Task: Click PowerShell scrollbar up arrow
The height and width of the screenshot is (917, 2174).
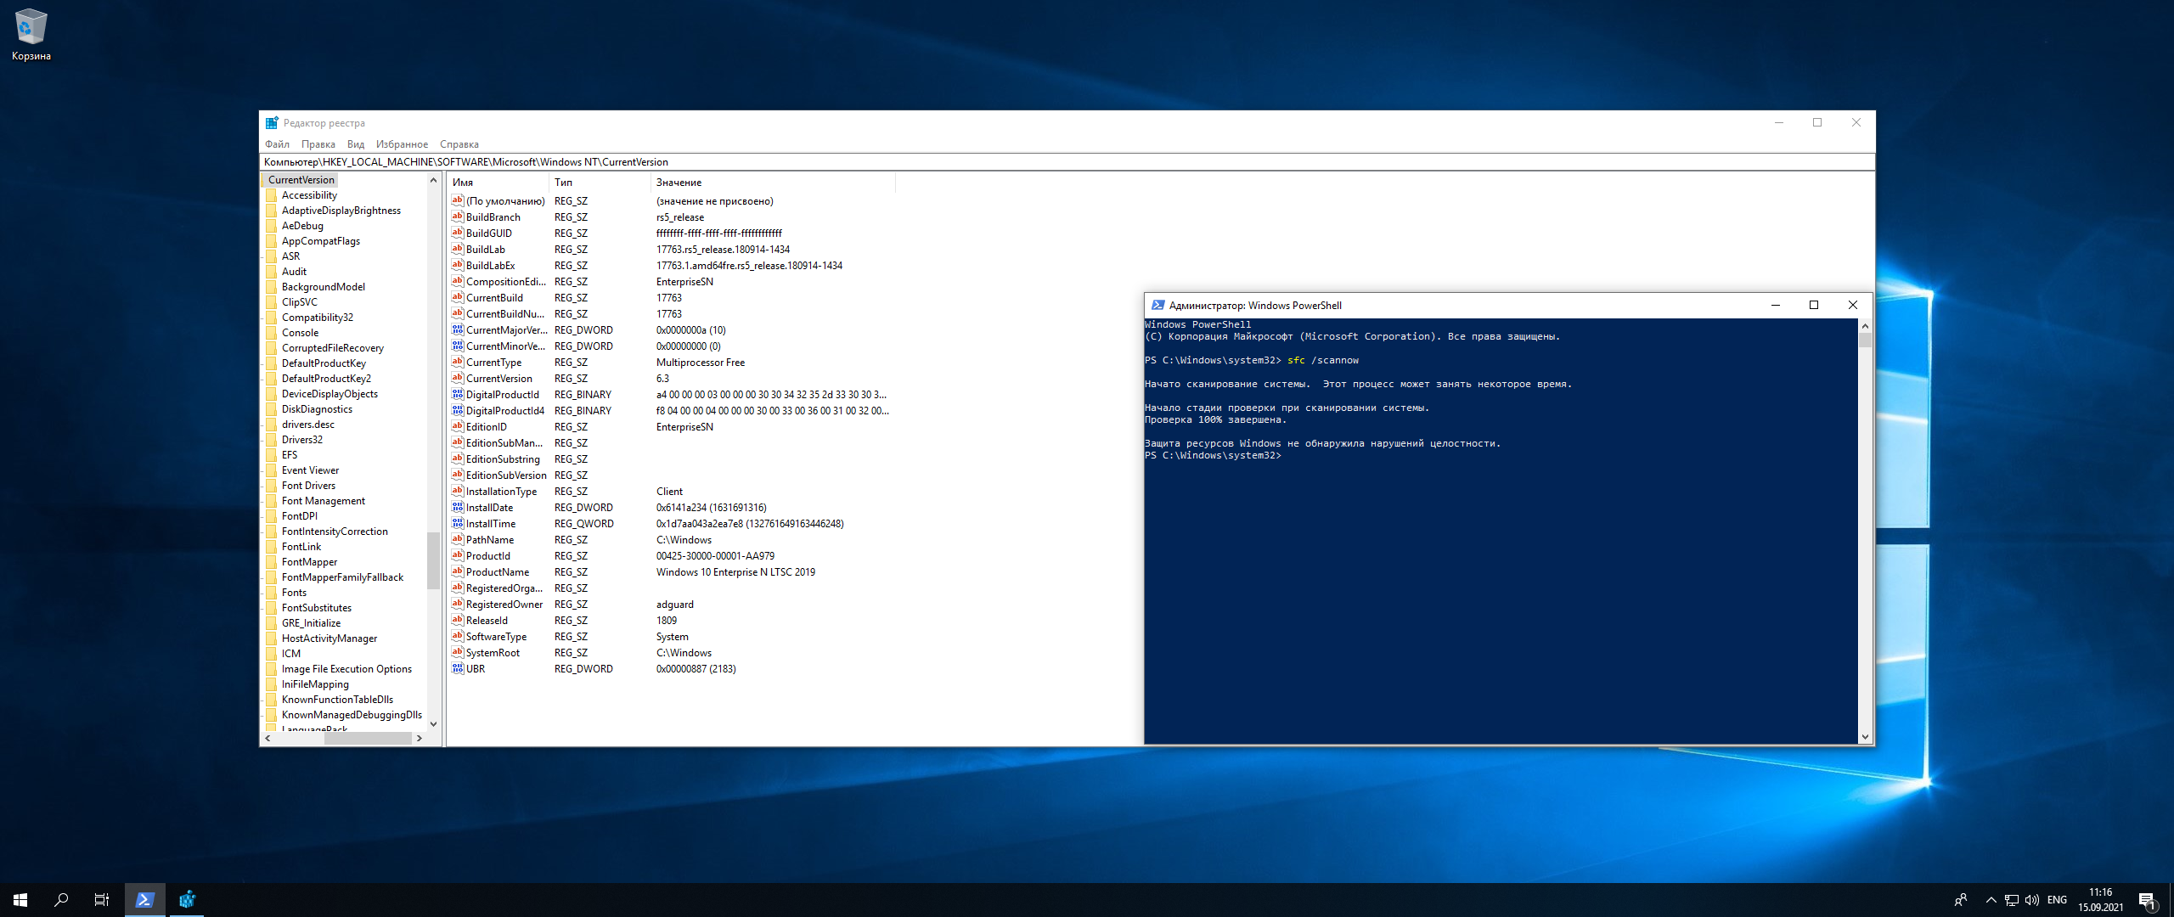Action: [x=1865, y=326]
